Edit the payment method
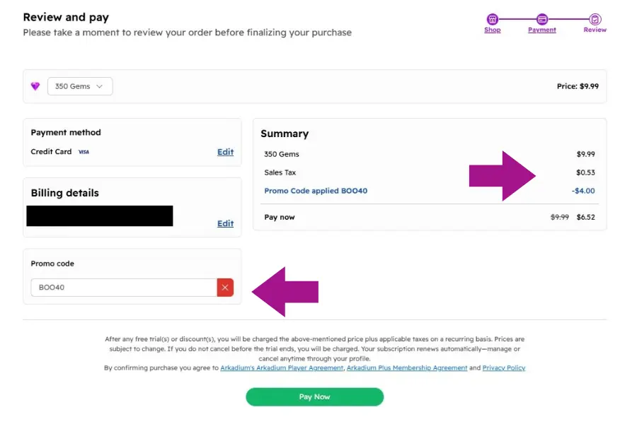Viewport: 637px width, 424px height. [225, 152]
